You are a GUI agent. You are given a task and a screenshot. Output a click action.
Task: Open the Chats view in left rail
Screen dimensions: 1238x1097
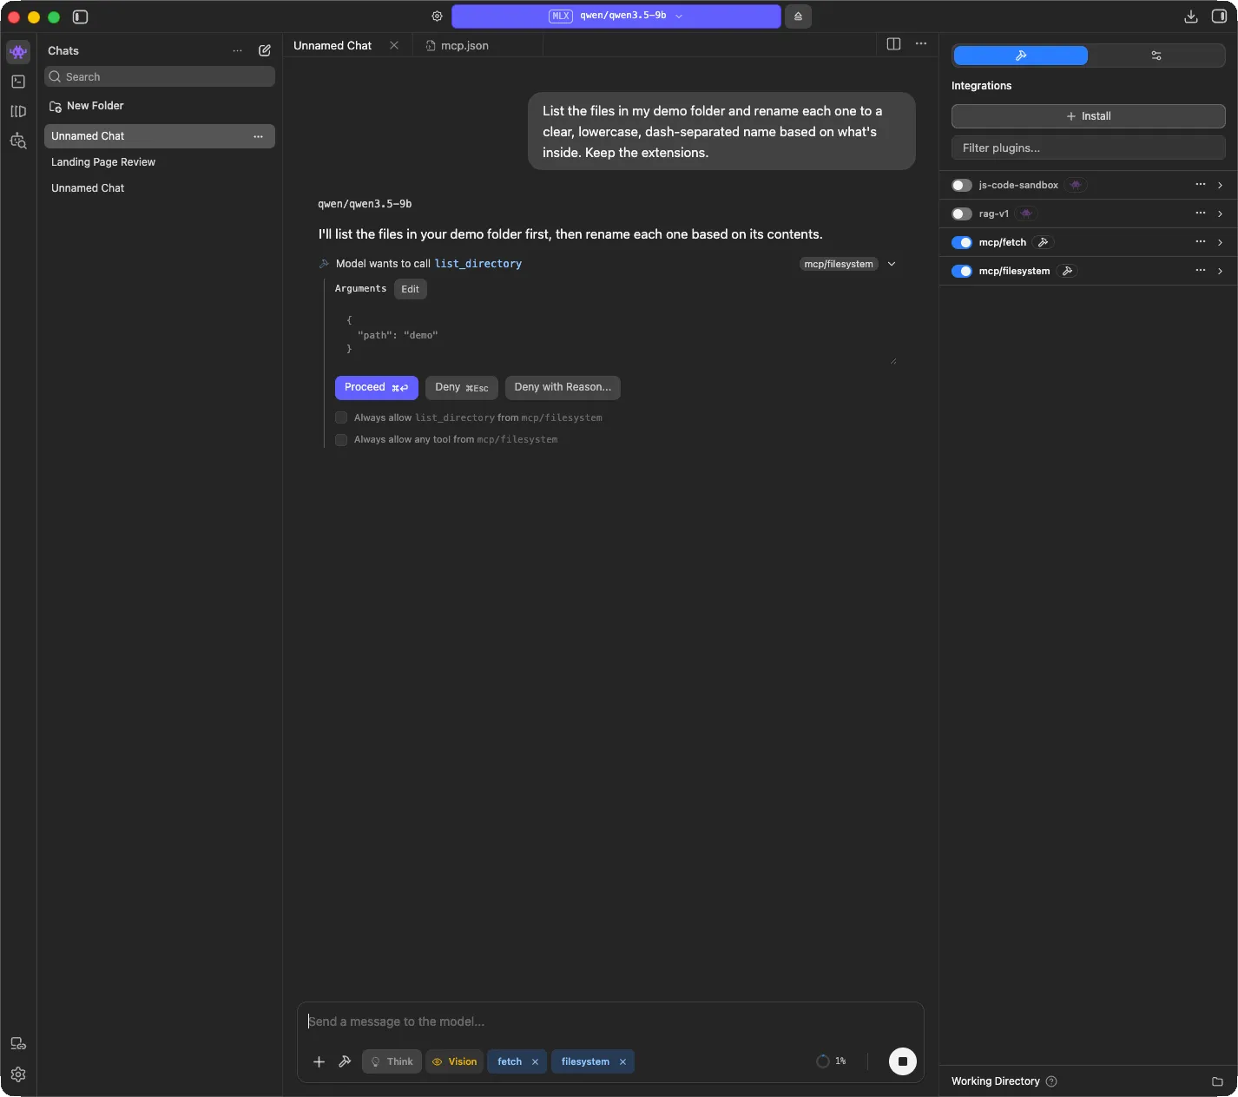pyautogui.click(x=18, y=52)
